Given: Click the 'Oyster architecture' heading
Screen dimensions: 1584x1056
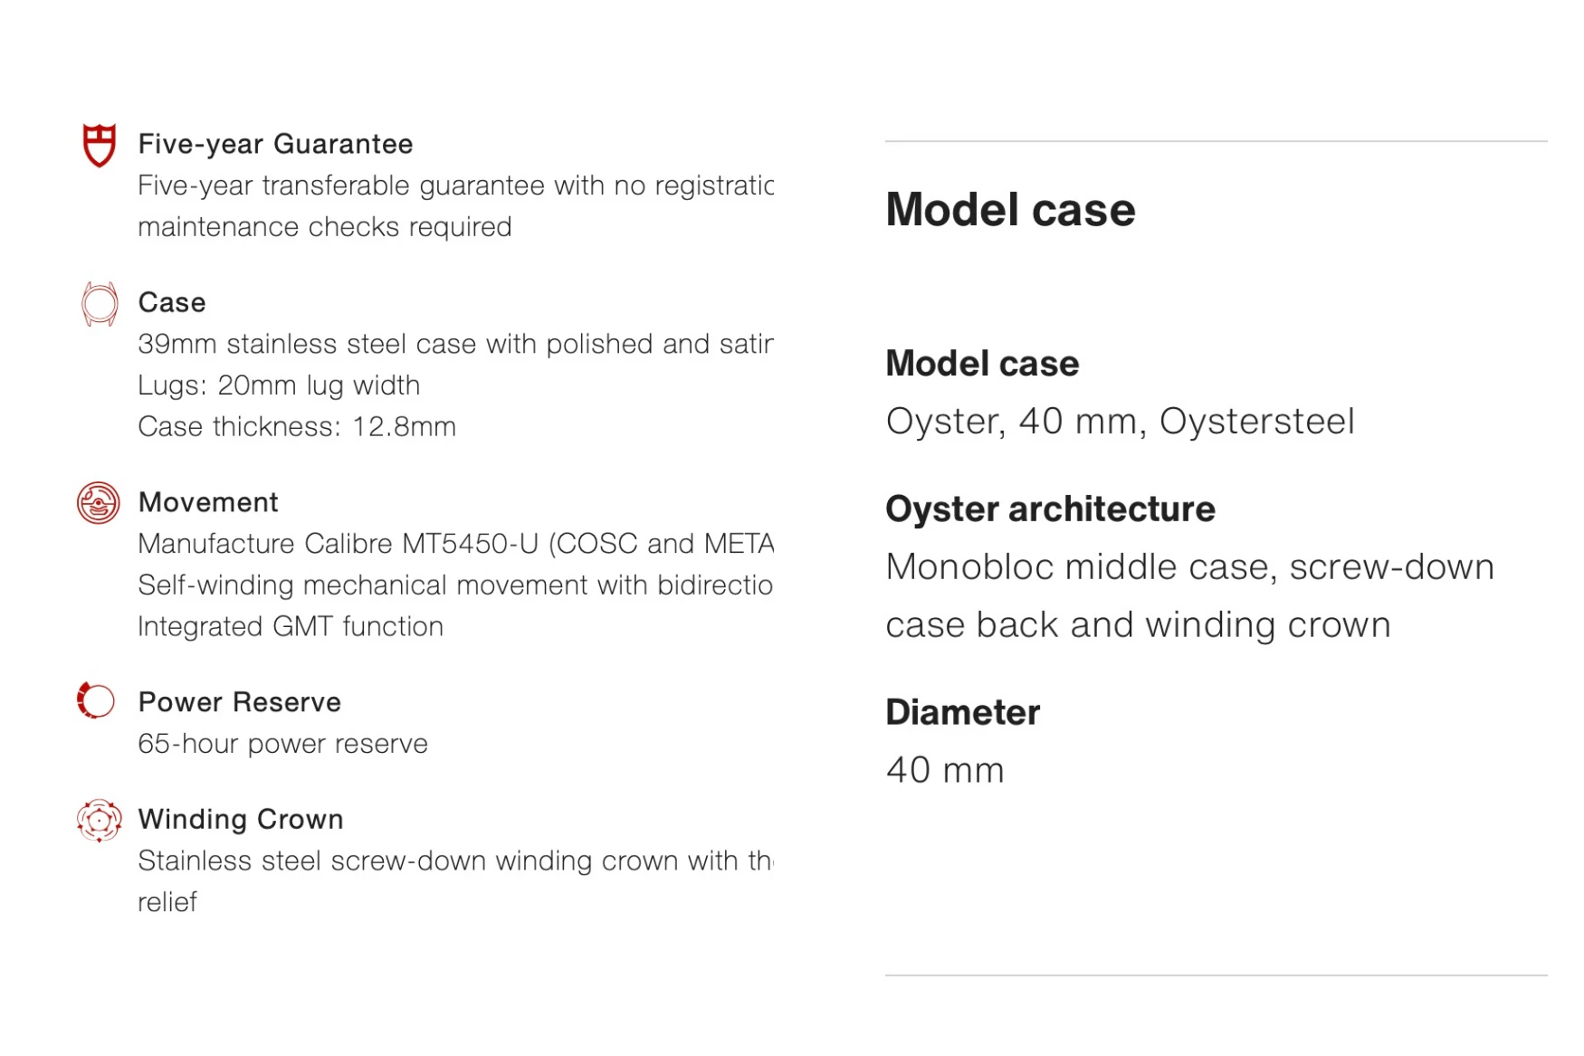Looking at the screenshot, I should (1050, 509).
